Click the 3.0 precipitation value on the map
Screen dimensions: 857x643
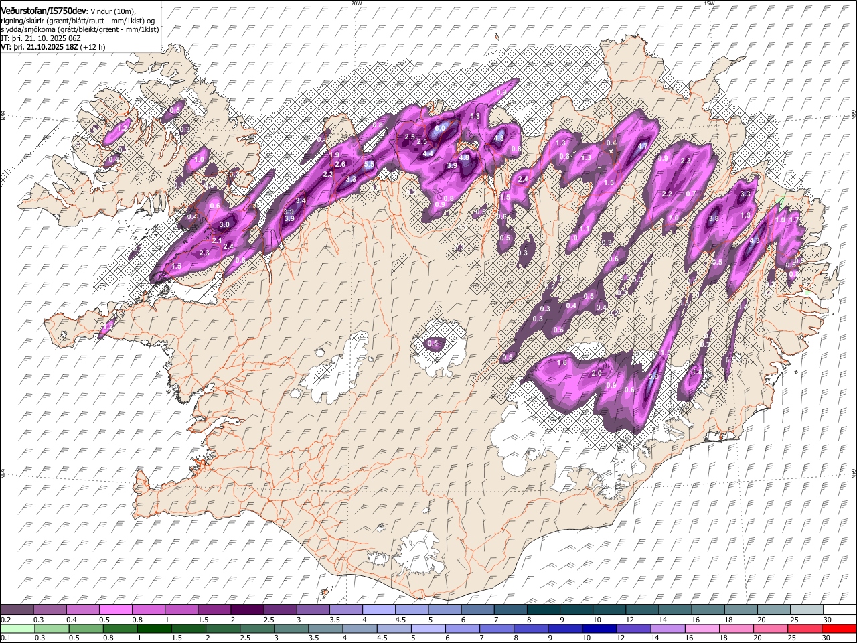[x=224, y=225]
